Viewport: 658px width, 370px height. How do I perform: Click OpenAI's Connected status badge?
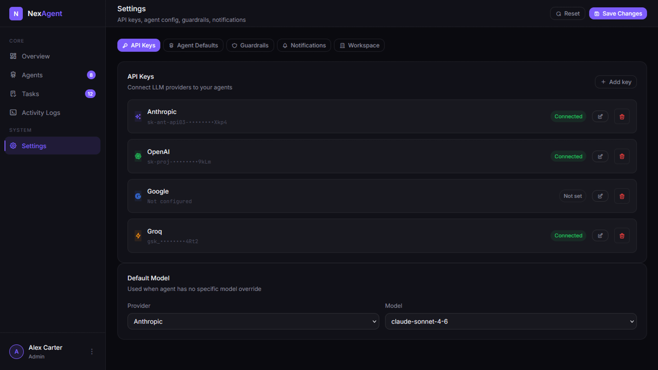click(568, 156)
